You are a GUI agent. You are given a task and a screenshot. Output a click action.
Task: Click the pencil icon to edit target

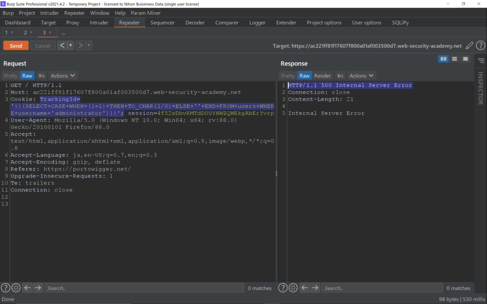pyautogui.click(x=470, y=46)
